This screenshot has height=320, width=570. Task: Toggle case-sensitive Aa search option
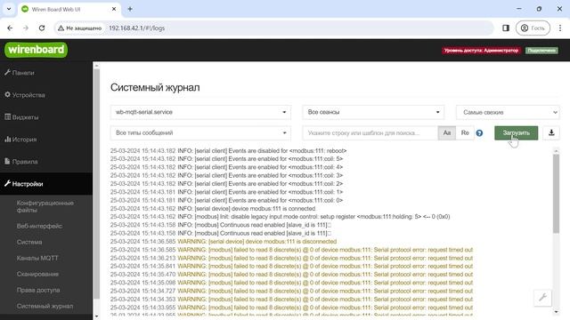447,132
